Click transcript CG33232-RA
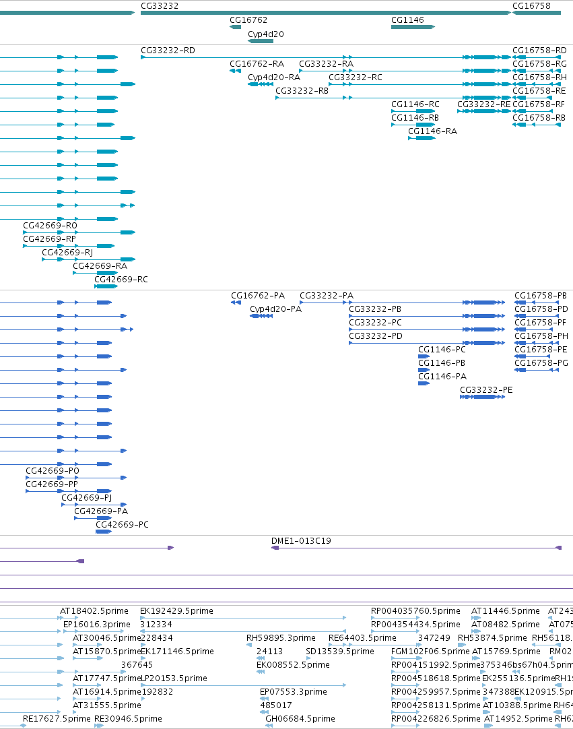573x729 pixels. click(x=326, y=64)
